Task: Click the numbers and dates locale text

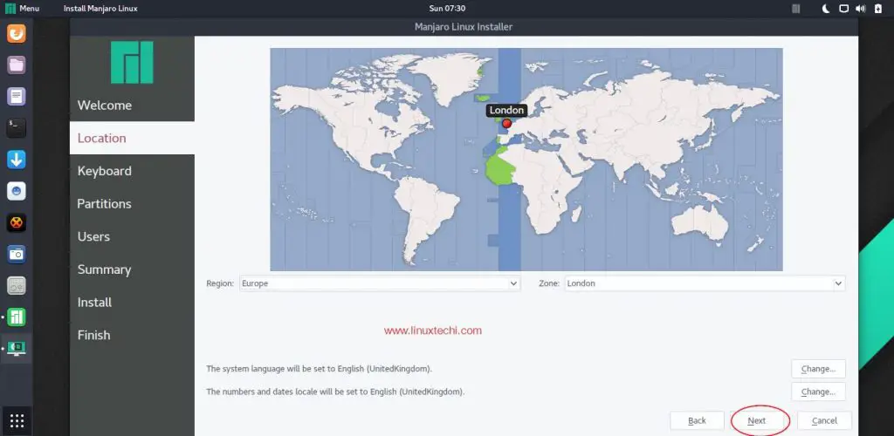Action: tap(335, 392)
